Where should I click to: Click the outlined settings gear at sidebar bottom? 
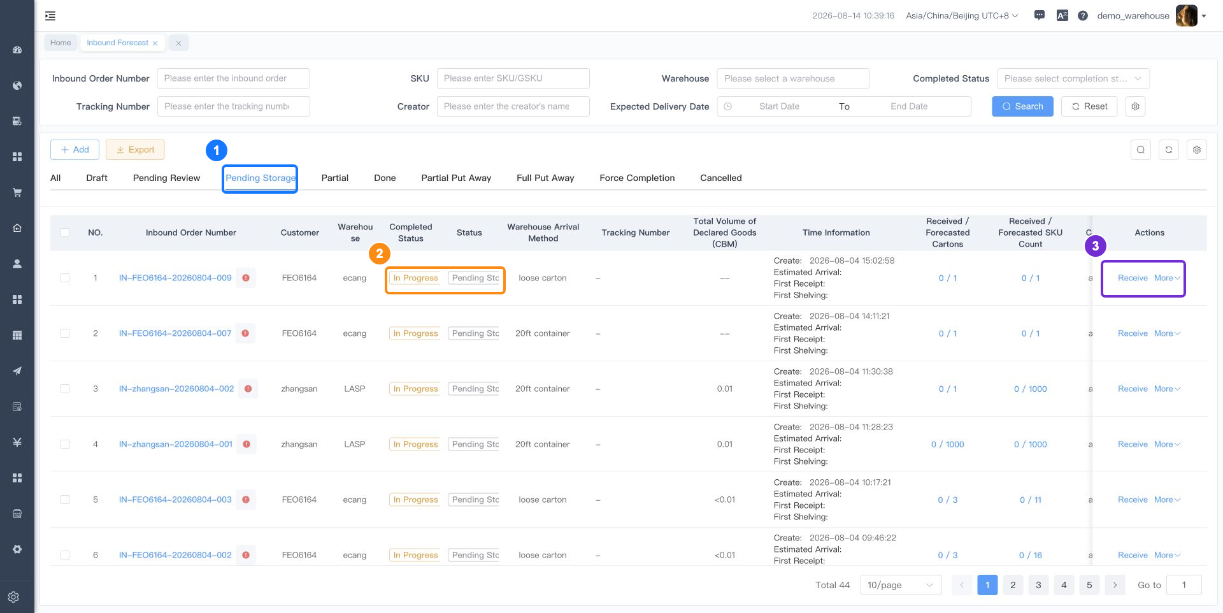coord(13,597)
